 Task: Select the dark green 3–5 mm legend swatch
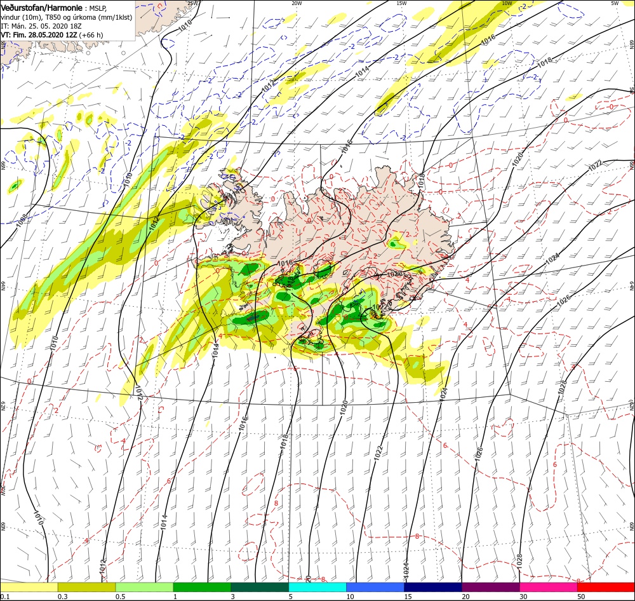tap(260, 588)
